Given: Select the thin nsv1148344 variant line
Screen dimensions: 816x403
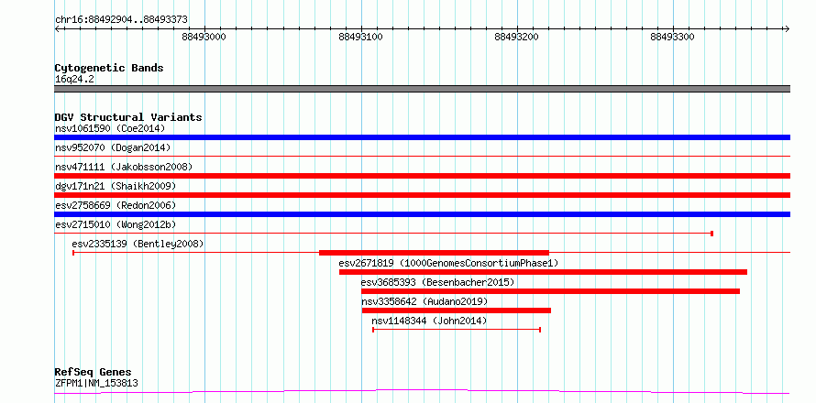Looking at the screenshot, I should [x=457, y=330].
